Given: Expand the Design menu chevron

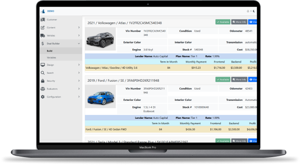Looking at the screenshot, I should click(79, 65).
